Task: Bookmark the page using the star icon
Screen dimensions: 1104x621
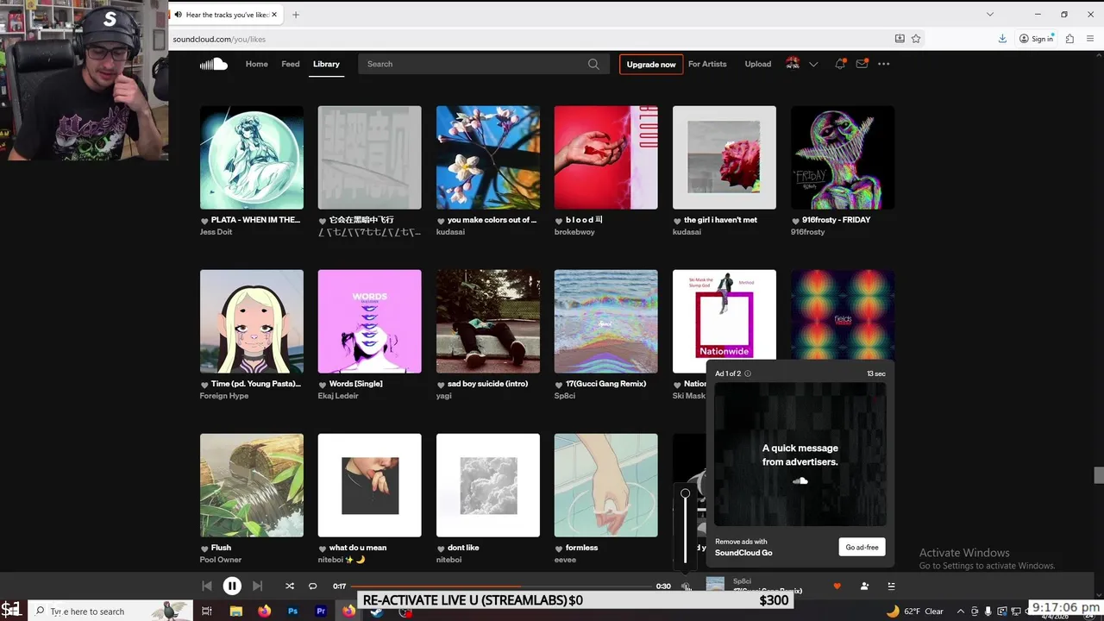Action: [x=916, y=39]
